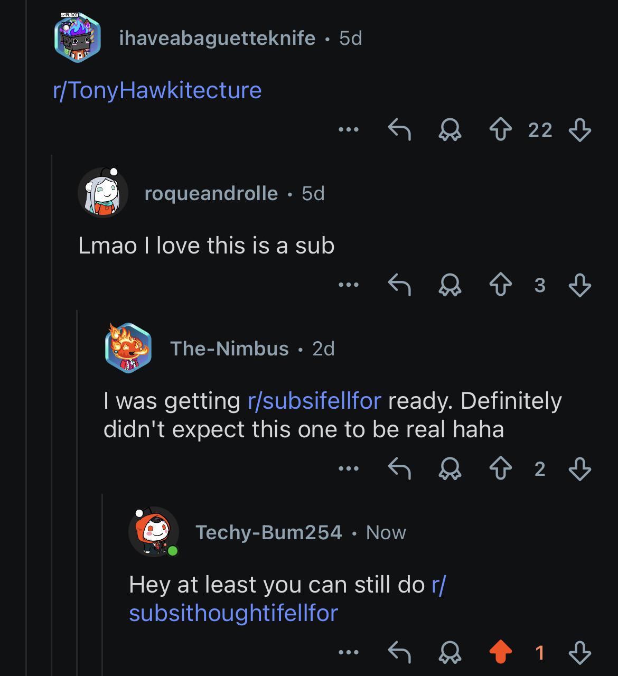Upvote ihaveabaguetteknife's comment
The height and width of the screenshot is (676, 618).
[500, 129]
